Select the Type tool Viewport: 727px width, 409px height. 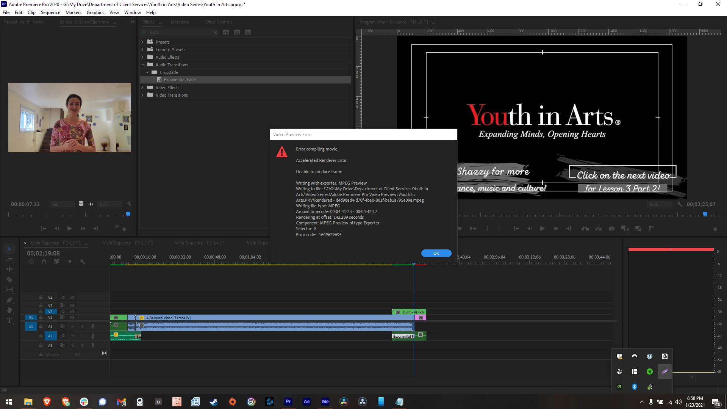(x=9, y=320)
